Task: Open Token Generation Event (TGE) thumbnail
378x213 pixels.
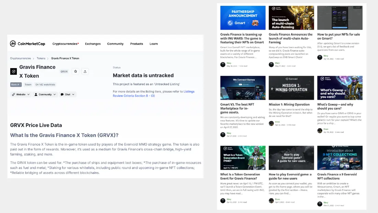Action: [x=243, y=158]
